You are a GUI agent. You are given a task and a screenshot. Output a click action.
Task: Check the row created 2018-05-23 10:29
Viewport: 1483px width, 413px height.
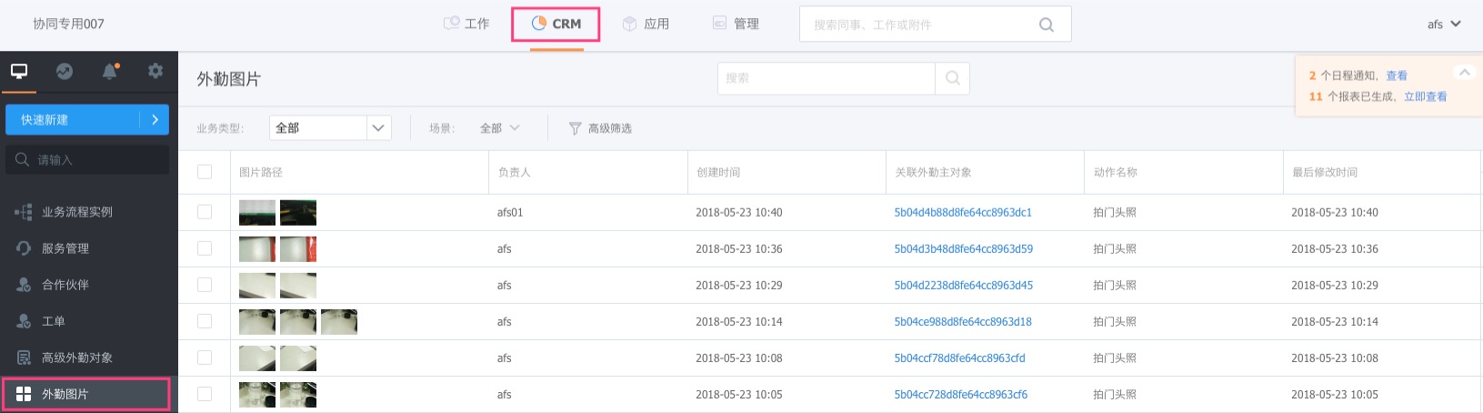[205, 285]
